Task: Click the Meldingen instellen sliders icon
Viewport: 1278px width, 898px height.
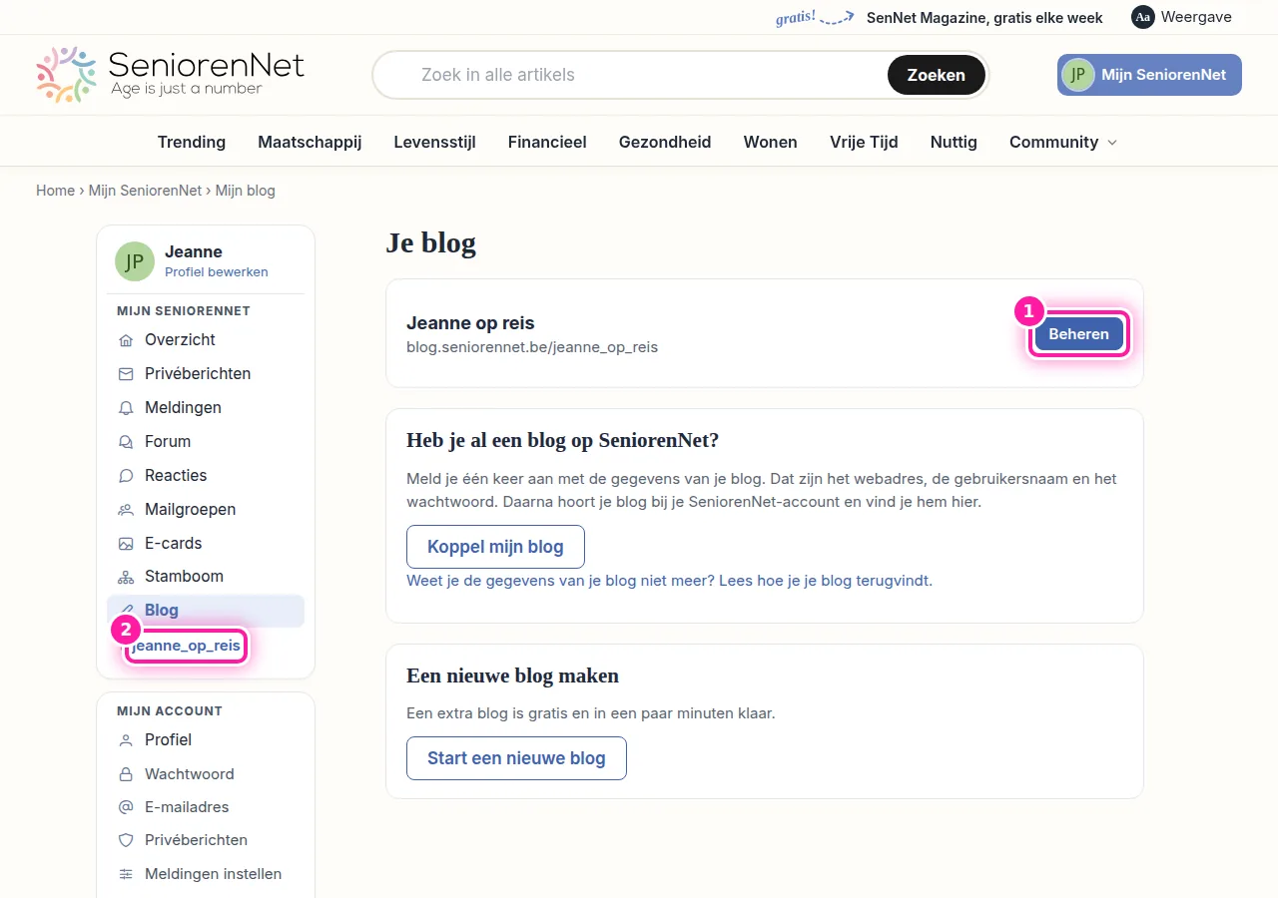Action: [126, 874]
